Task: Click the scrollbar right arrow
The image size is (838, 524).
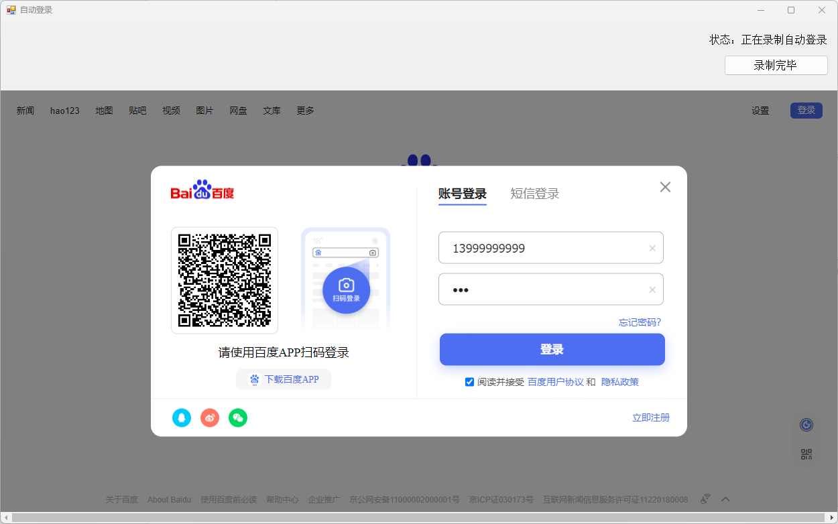Action: [832, 518]
